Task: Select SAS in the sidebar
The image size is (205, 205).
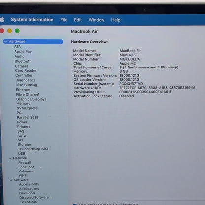Action: (21, 131)
